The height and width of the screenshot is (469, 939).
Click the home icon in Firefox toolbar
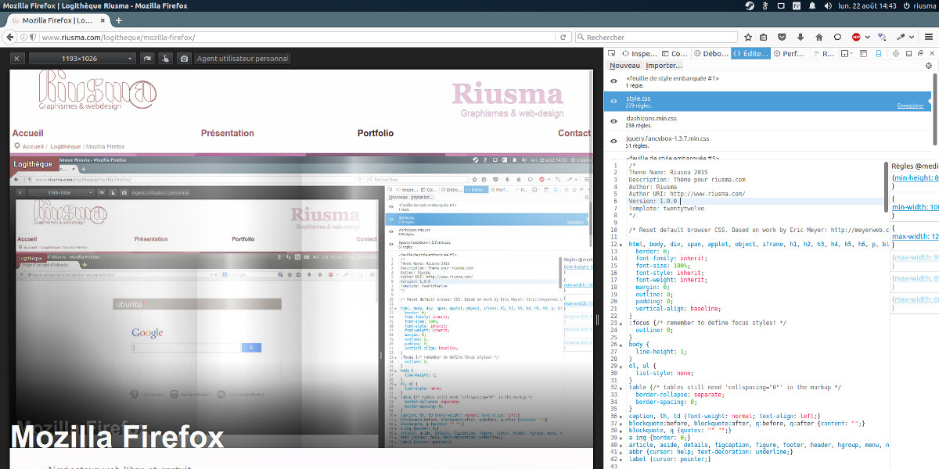pos(818,37)
